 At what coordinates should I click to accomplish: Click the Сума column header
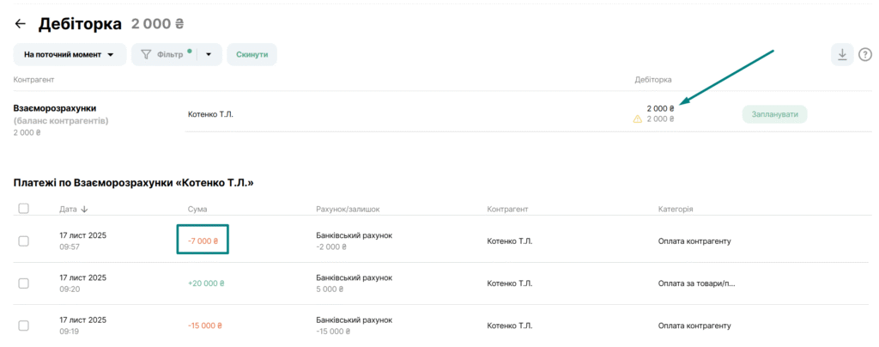[x=197, y=209]
